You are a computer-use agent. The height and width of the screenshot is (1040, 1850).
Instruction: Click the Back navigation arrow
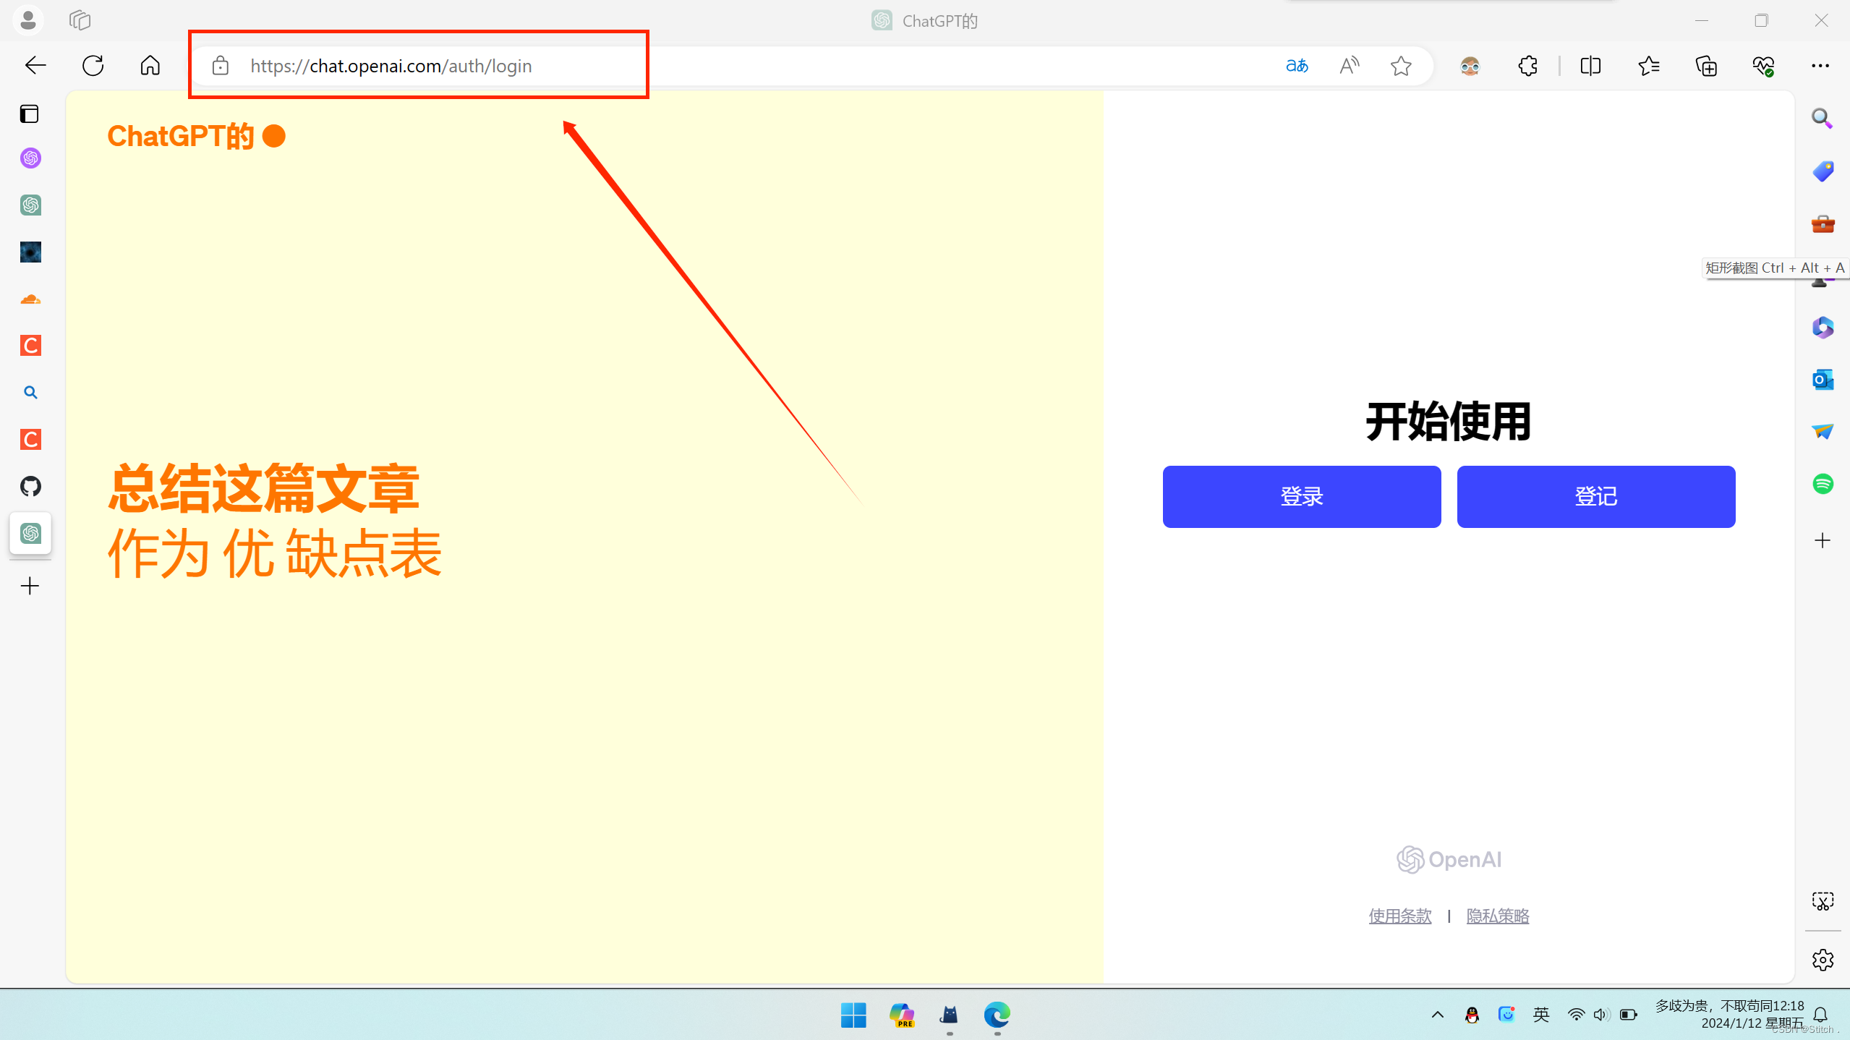(34, 65)
